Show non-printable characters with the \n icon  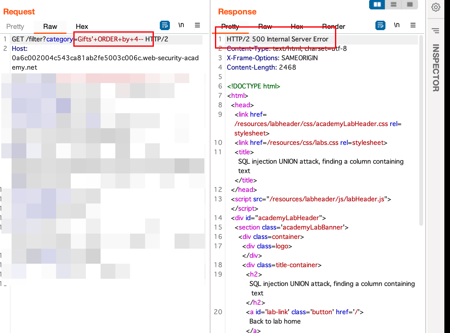[181, 25]
